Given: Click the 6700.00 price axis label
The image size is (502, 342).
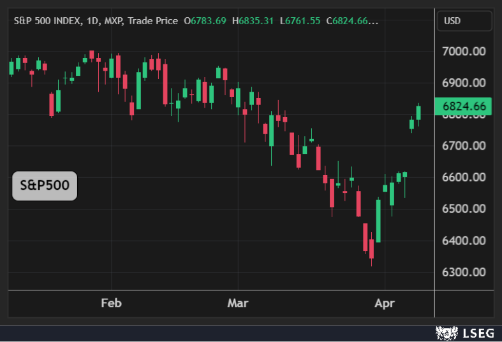Looking at the screenshot, I should point(464,146).
